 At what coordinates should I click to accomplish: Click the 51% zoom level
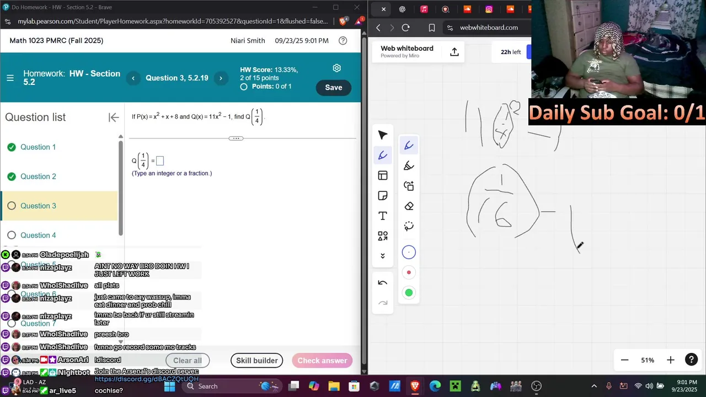(x=648, y=360)
